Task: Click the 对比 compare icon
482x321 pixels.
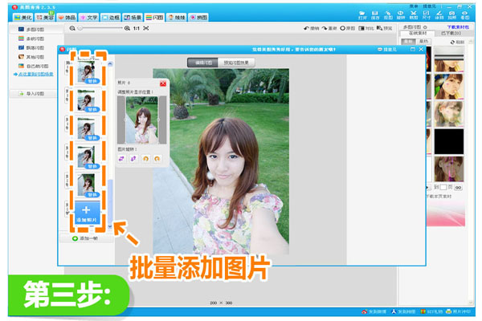Action: pos(366,28)
